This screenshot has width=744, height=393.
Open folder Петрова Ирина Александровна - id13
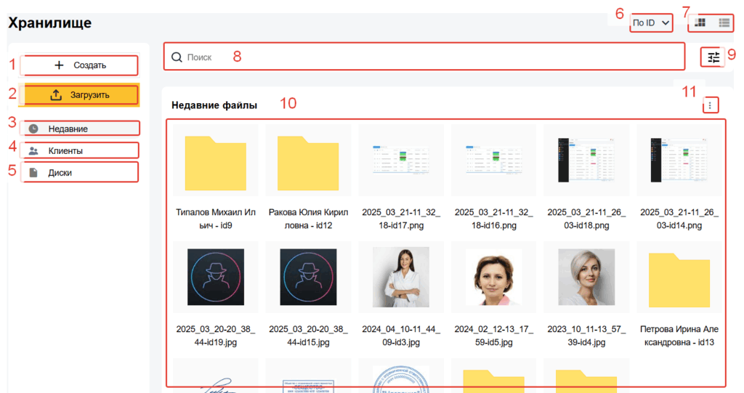click(x=679, y=280)
